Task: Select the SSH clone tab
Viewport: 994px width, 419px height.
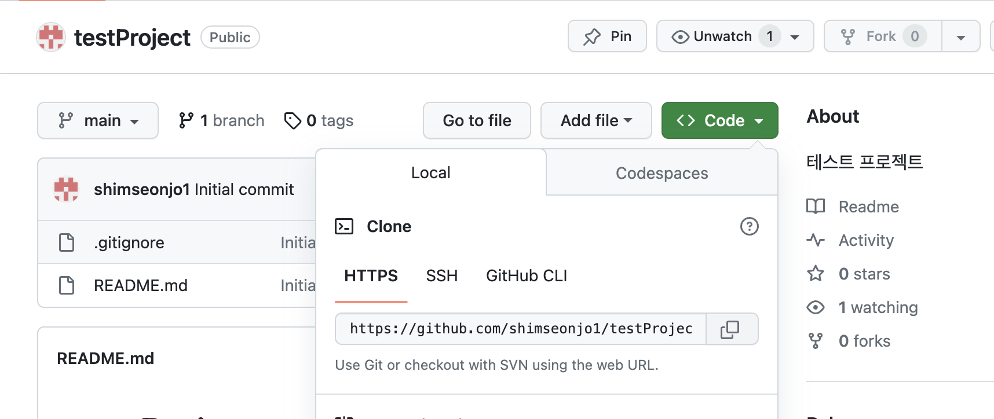Action: 441,276
